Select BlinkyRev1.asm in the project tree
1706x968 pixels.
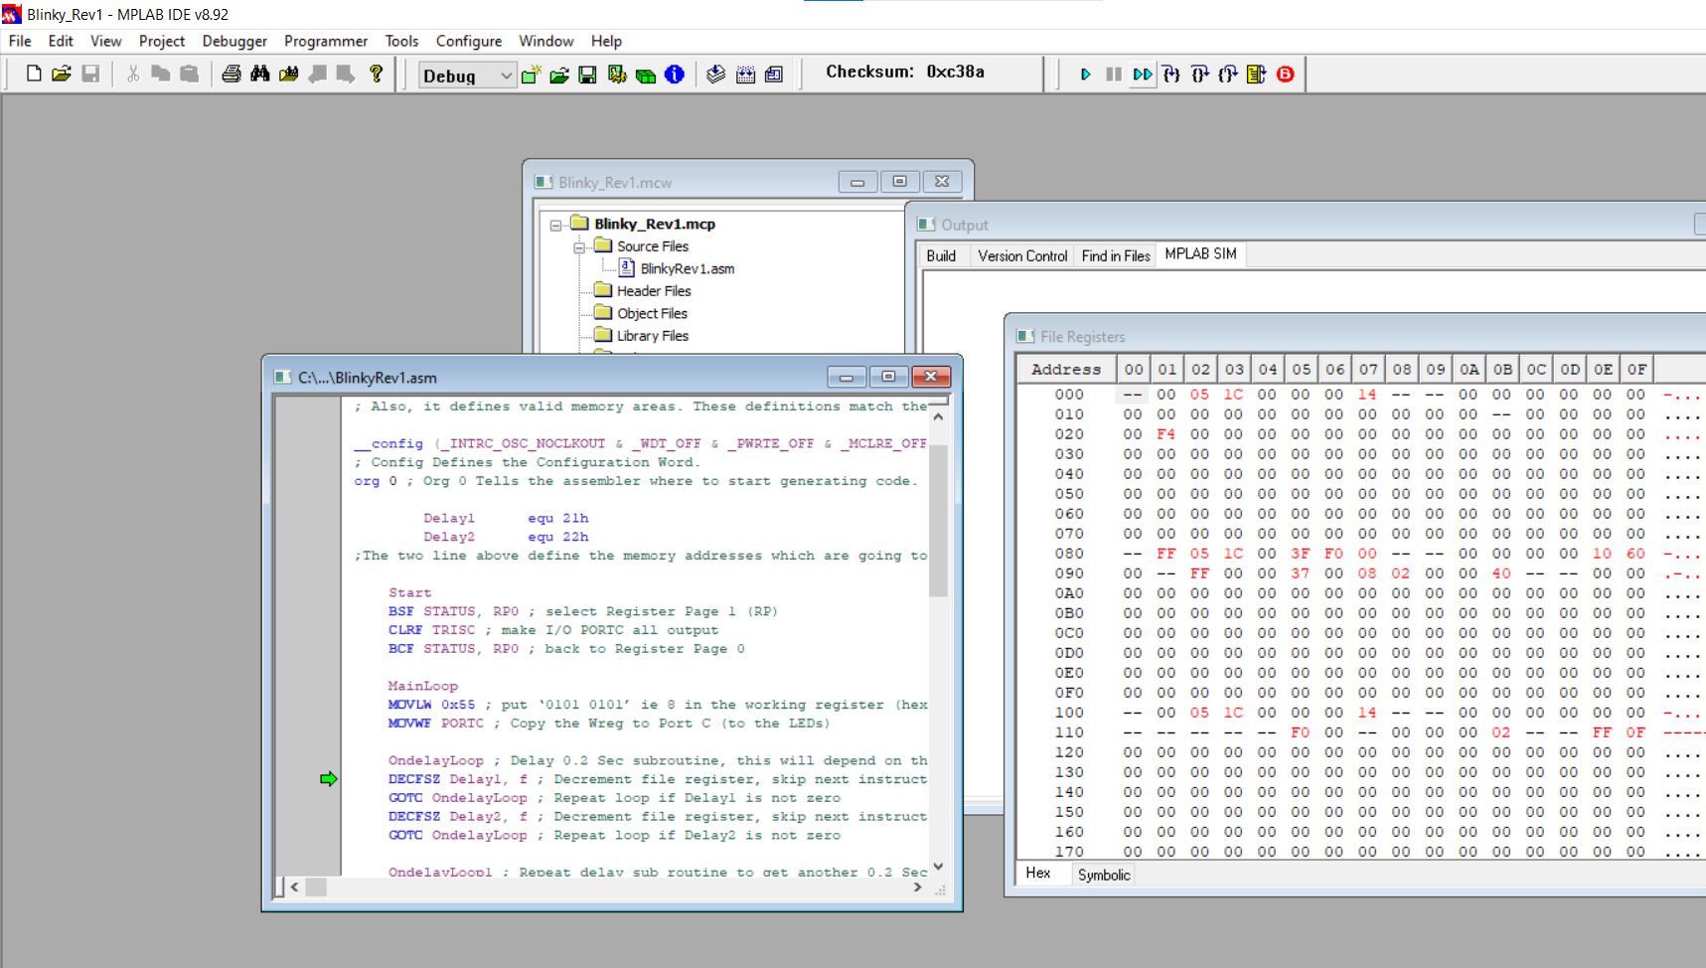point(687,268)
